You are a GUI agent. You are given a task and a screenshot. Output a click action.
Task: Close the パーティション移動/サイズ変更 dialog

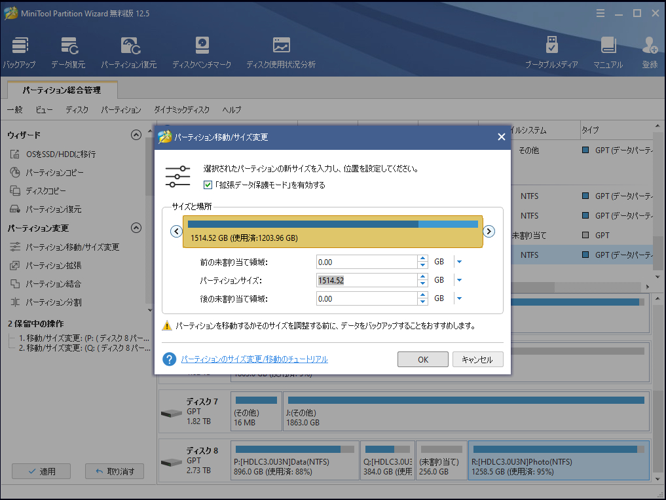coord(501,137)
